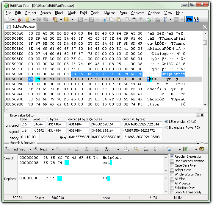The image size is (213, 205).
Task: Select Little endian (Intel) radio button
Action: tap(166, 122)
